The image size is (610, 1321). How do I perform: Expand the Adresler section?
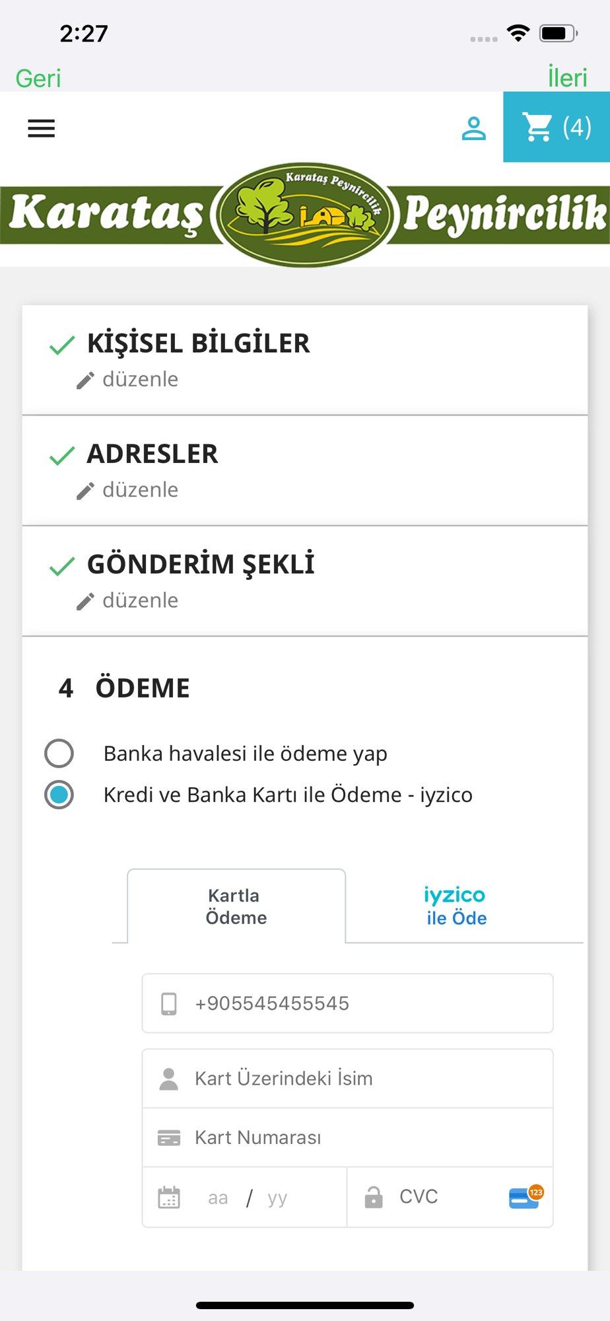coord(152,454)
